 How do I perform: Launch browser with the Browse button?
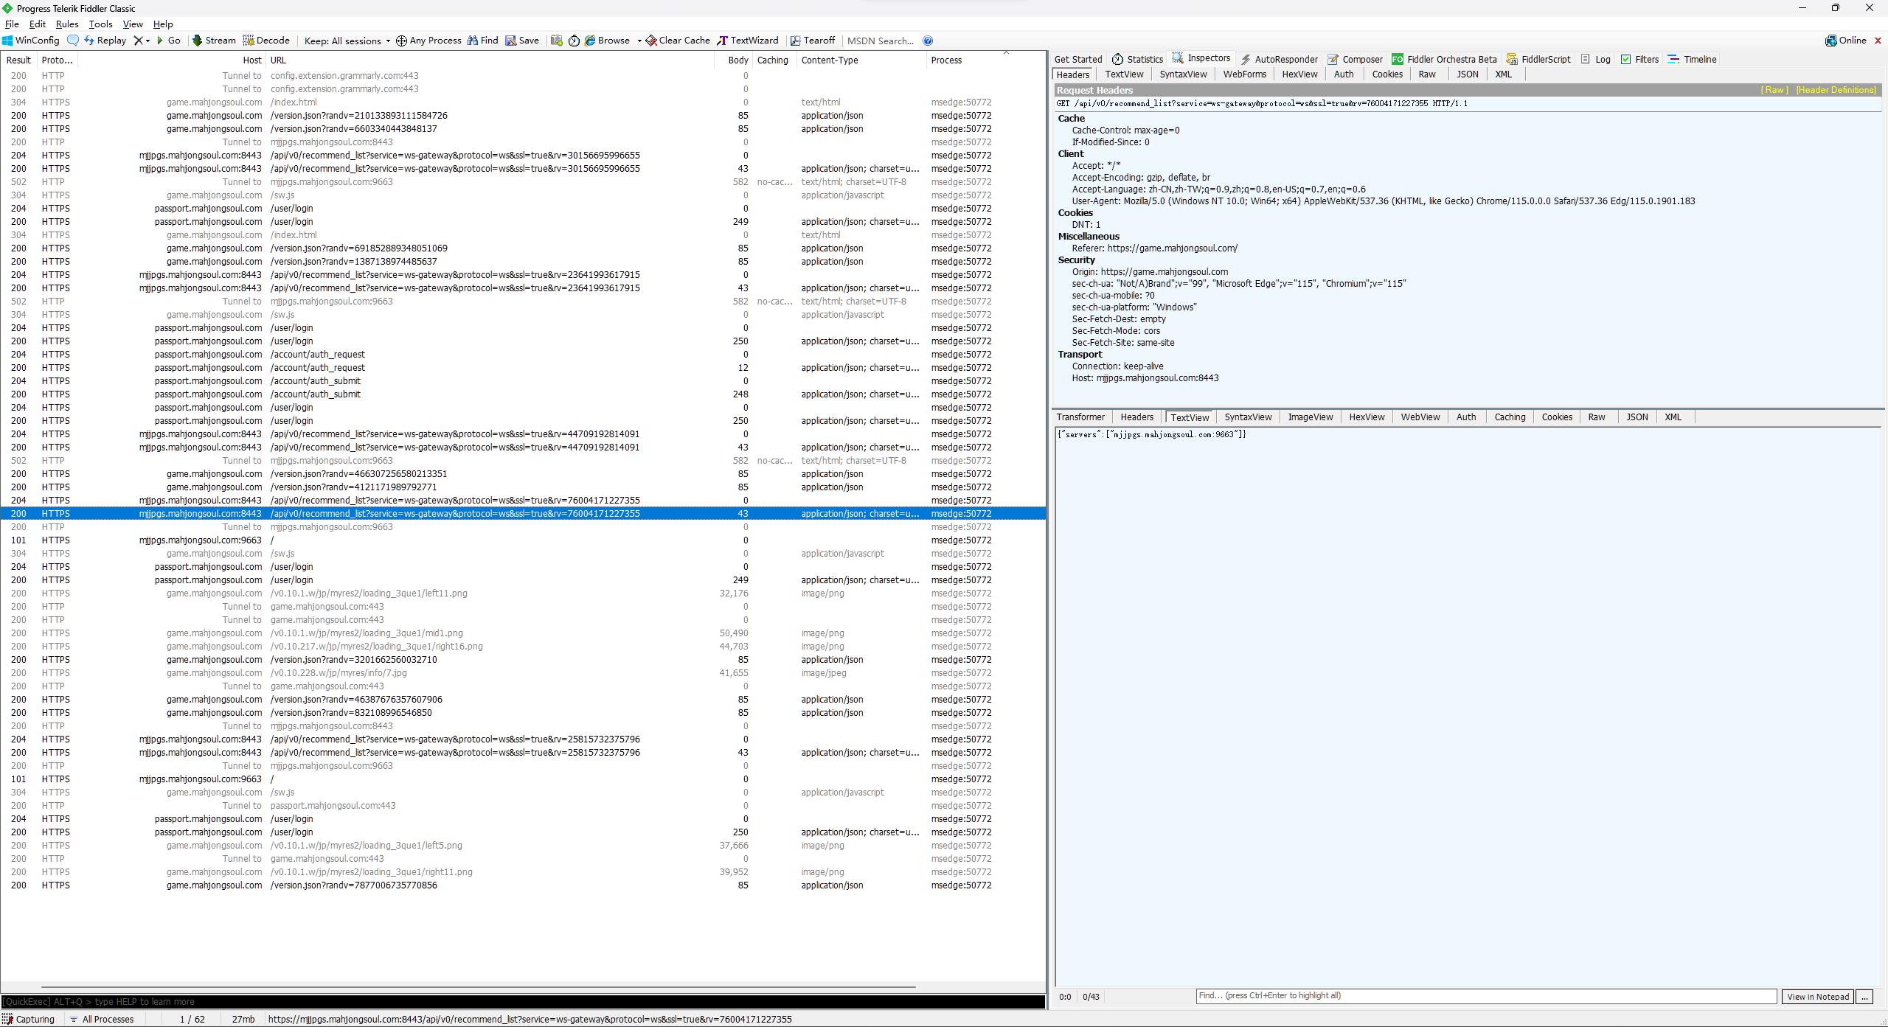[607, 41]
